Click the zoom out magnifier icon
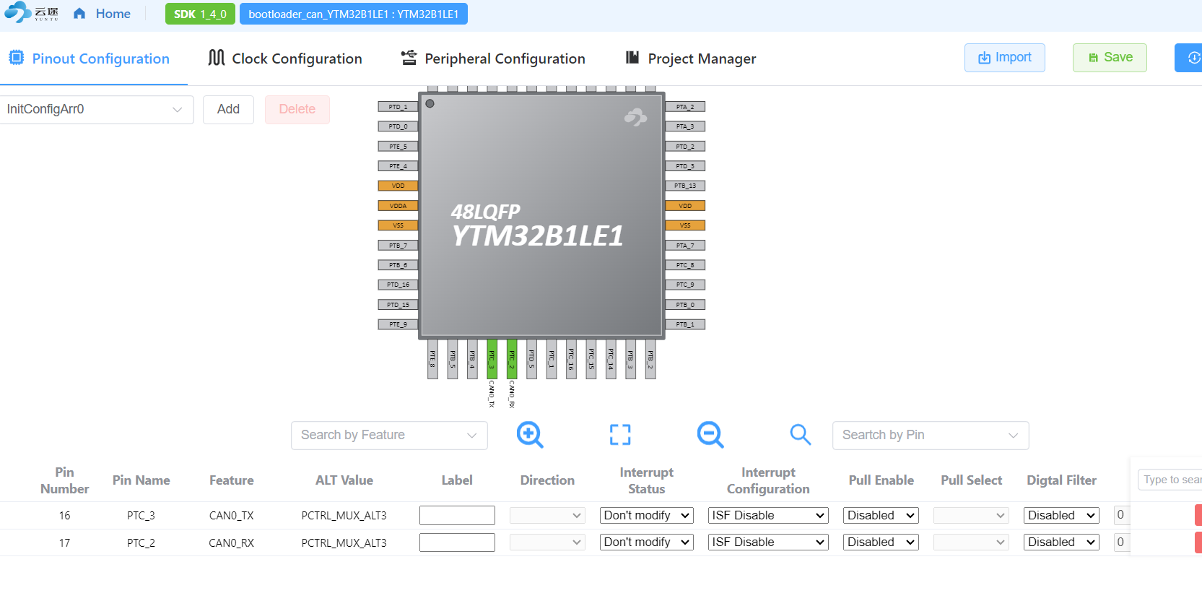 (x=710, y=435)
